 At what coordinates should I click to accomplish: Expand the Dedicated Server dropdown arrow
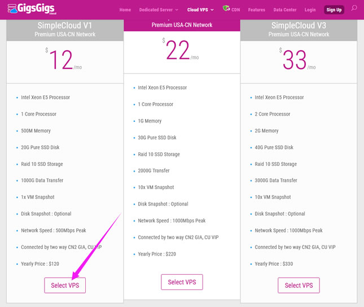click(177, 10)
